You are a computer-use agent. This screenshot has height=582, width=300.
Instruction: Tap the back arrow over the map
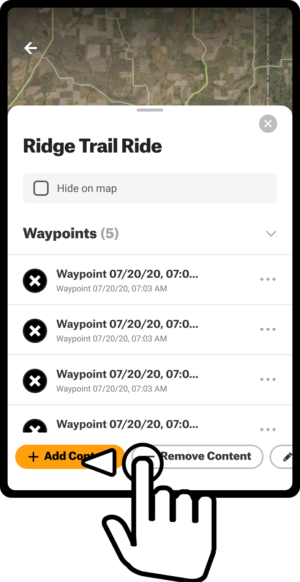pyautogui.click(x=30, y=48)
